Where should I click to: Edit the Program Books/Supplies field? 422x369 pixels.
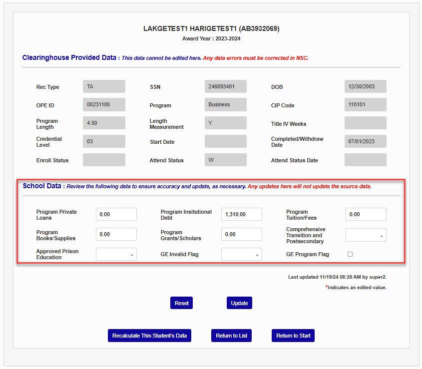click(116, 234)
